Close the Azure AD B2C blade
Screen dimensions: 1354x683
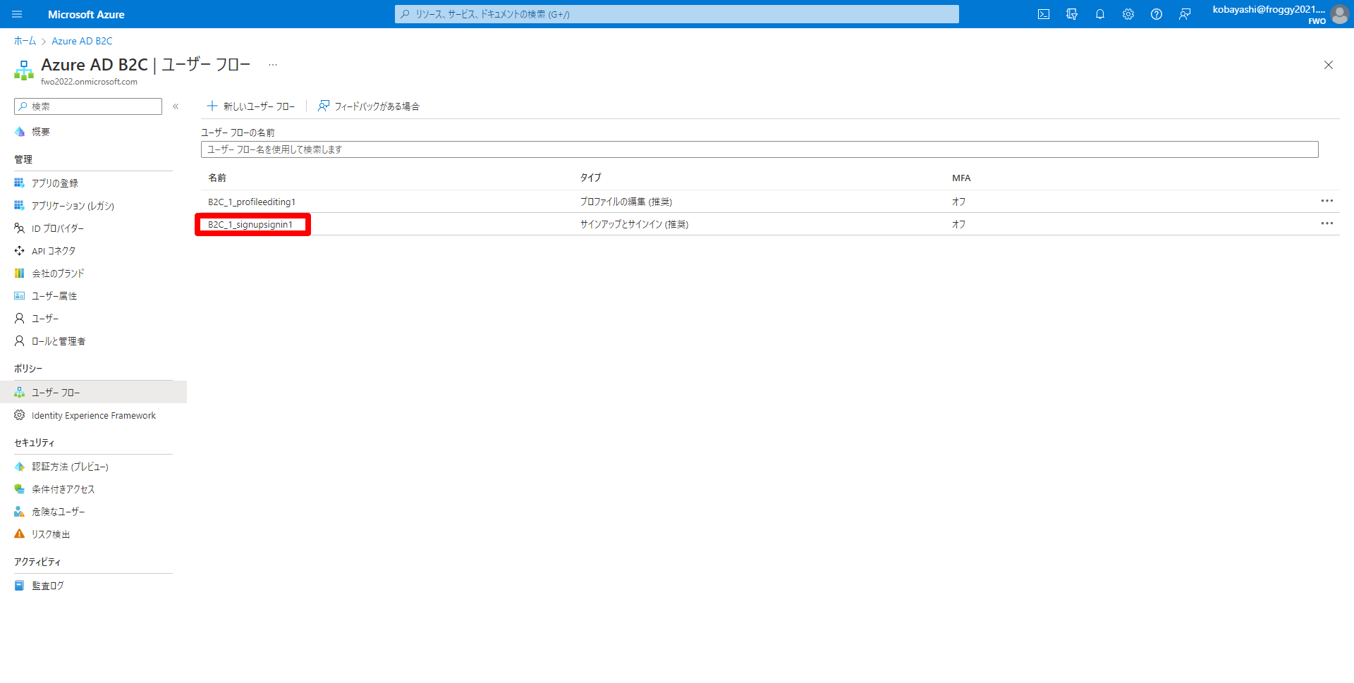[x=1328, y=65]
